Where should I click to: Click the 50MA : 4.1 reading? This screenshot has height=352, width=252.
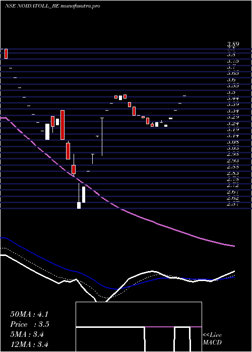tap(29, 314)
